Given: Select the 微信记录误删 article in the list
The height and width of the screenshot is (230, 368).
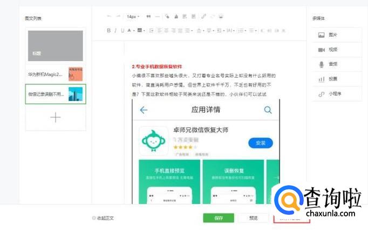Looking at the screenshot, I should coord(56,94).
